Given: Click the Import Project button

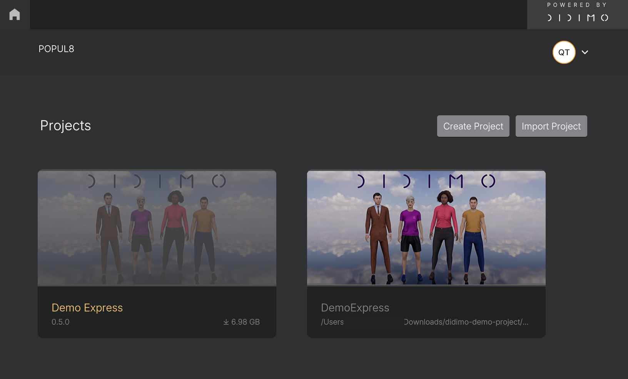Looking at the screenshot, I should coord(551,126).
